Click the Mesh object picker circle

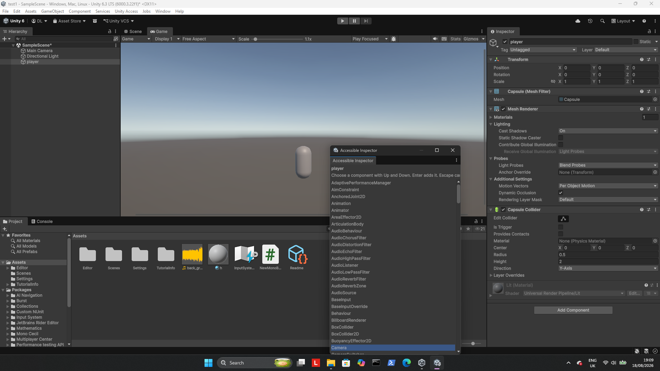coord(655,99)
